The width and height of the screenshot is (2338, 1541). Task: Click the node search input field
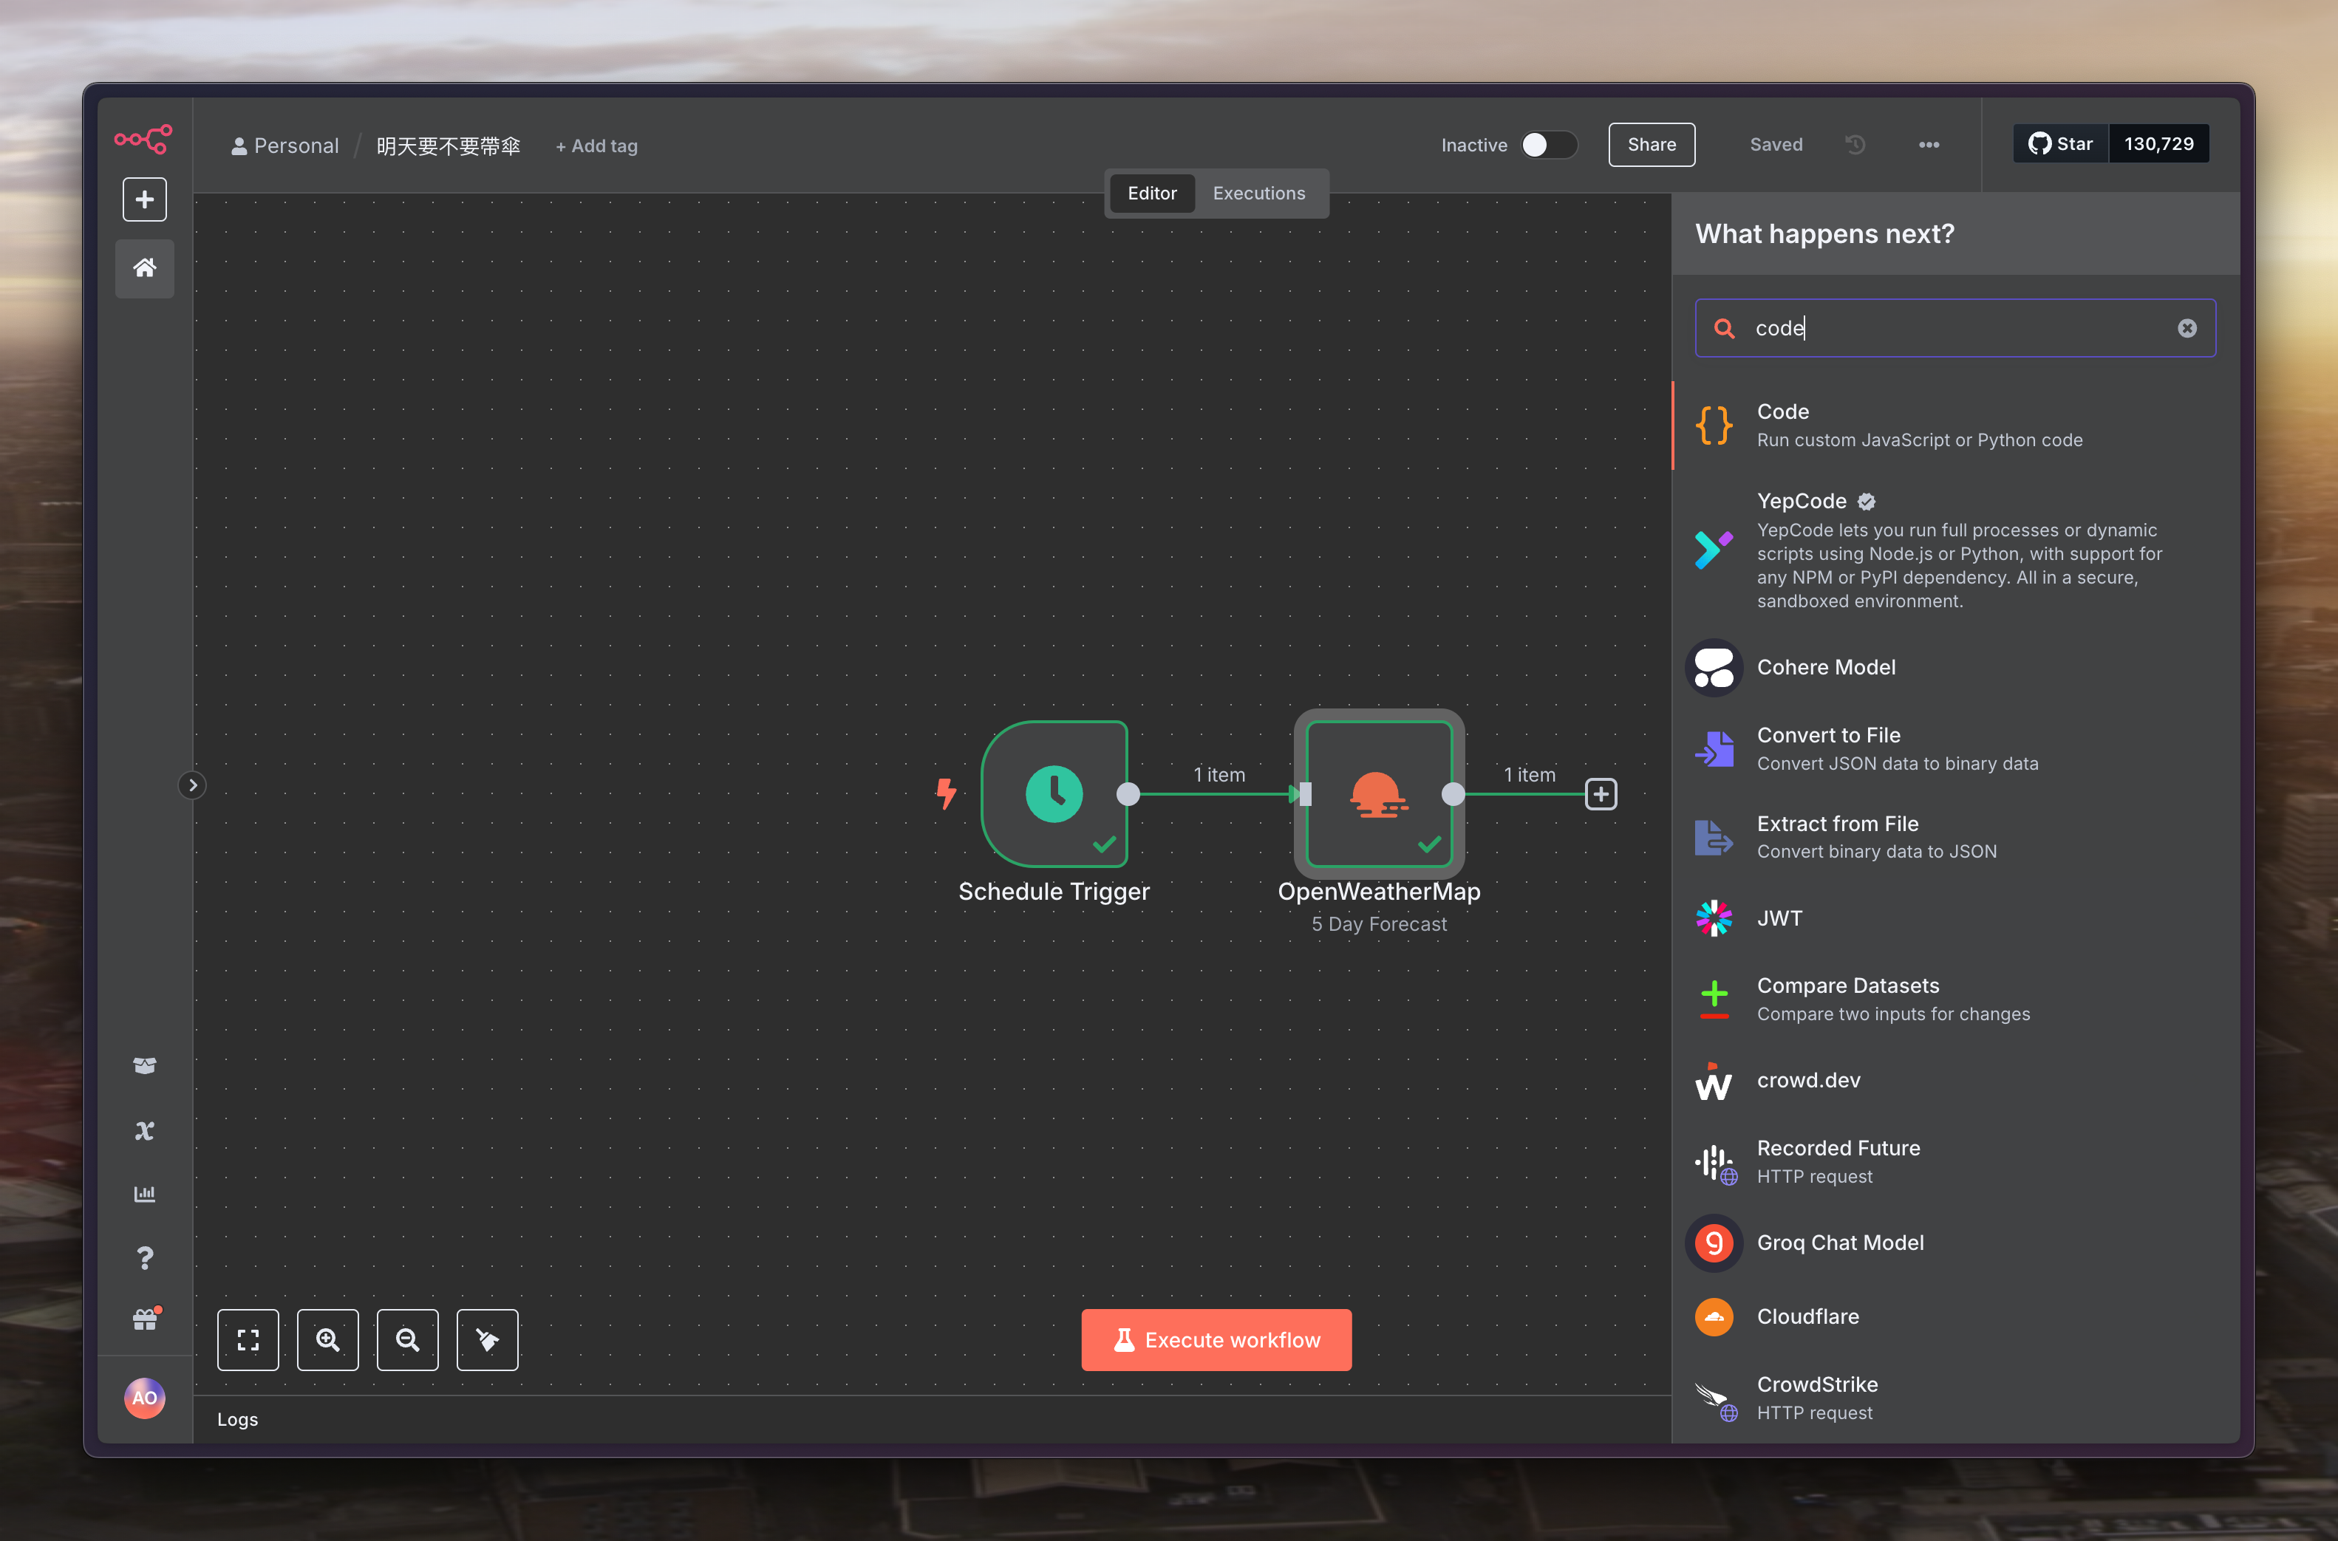(x=1956, y=328)
